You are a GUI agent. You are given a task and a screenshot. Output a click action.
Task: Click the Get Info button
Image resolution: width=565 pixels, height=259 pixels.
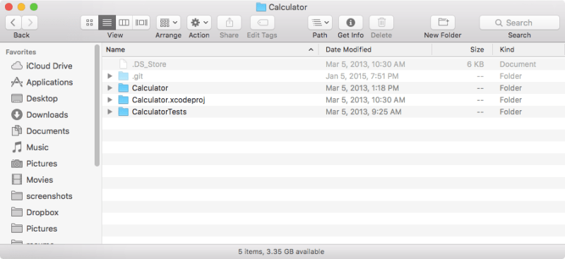tap(350, 23)
